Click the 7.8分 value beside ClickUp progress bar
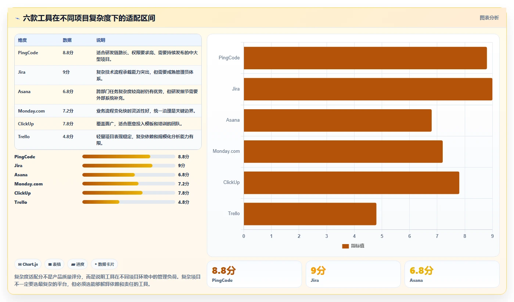The height and width of the screenshot is (302, 514). click(x=183, y=193)
